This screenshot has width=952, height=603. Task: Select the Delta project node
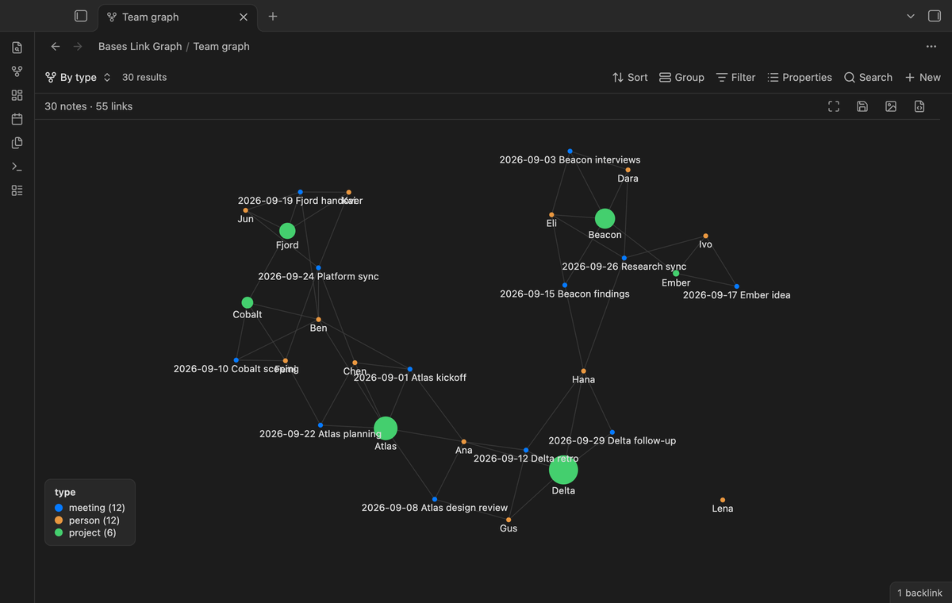pos(563,470)
